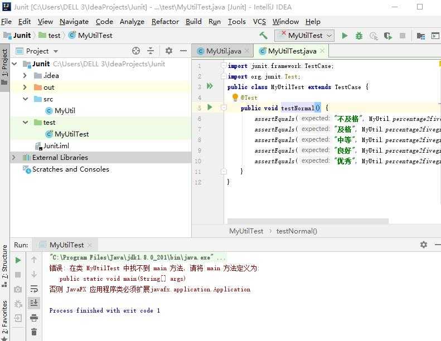Expand the out folder
Viewport: 441px width, 341px height.
tap(25, 87)
